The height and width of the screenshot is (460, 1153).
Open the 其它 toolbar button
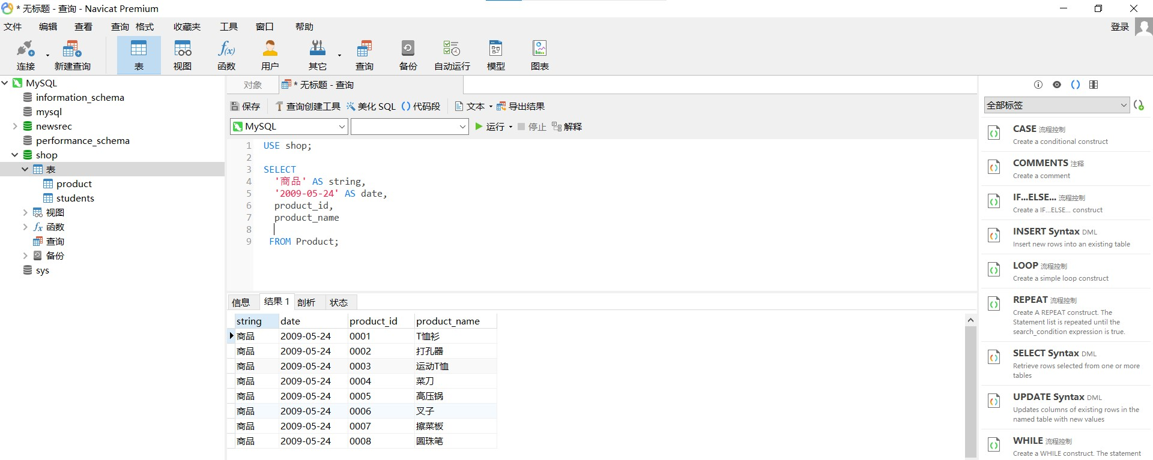(x=318, y=55)
